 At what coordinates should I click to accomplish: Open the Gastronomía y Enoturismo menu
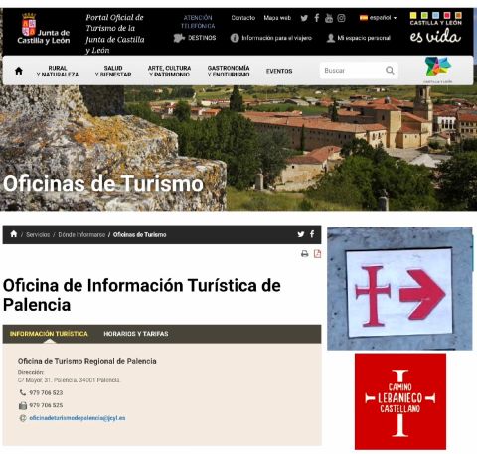(229, 71)
